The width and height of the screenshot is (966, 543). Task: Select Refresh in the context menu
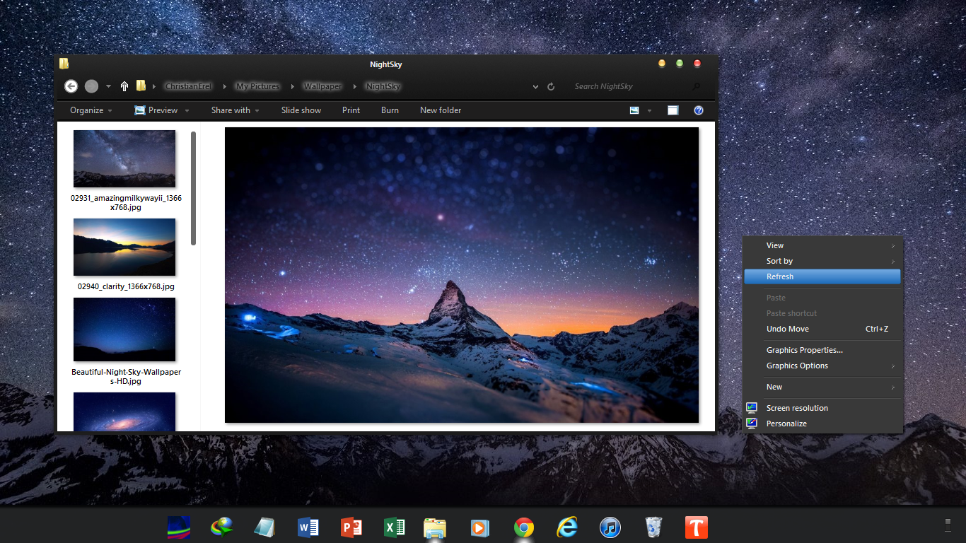tap(779, 276)
